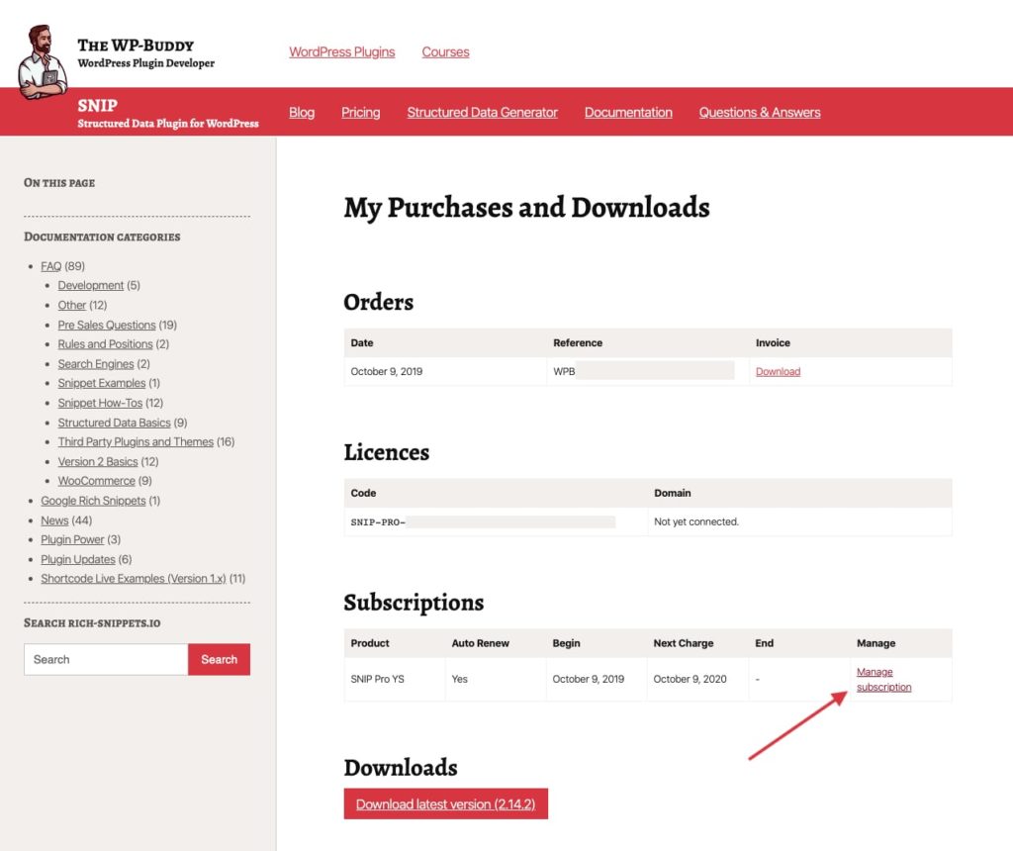Open the FAQ category

coord(51,266)
